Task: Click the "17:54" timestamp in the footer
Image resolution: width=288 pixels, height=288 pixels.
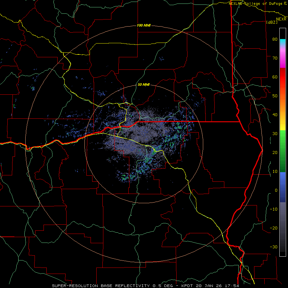Action: (x=233, y=286)
